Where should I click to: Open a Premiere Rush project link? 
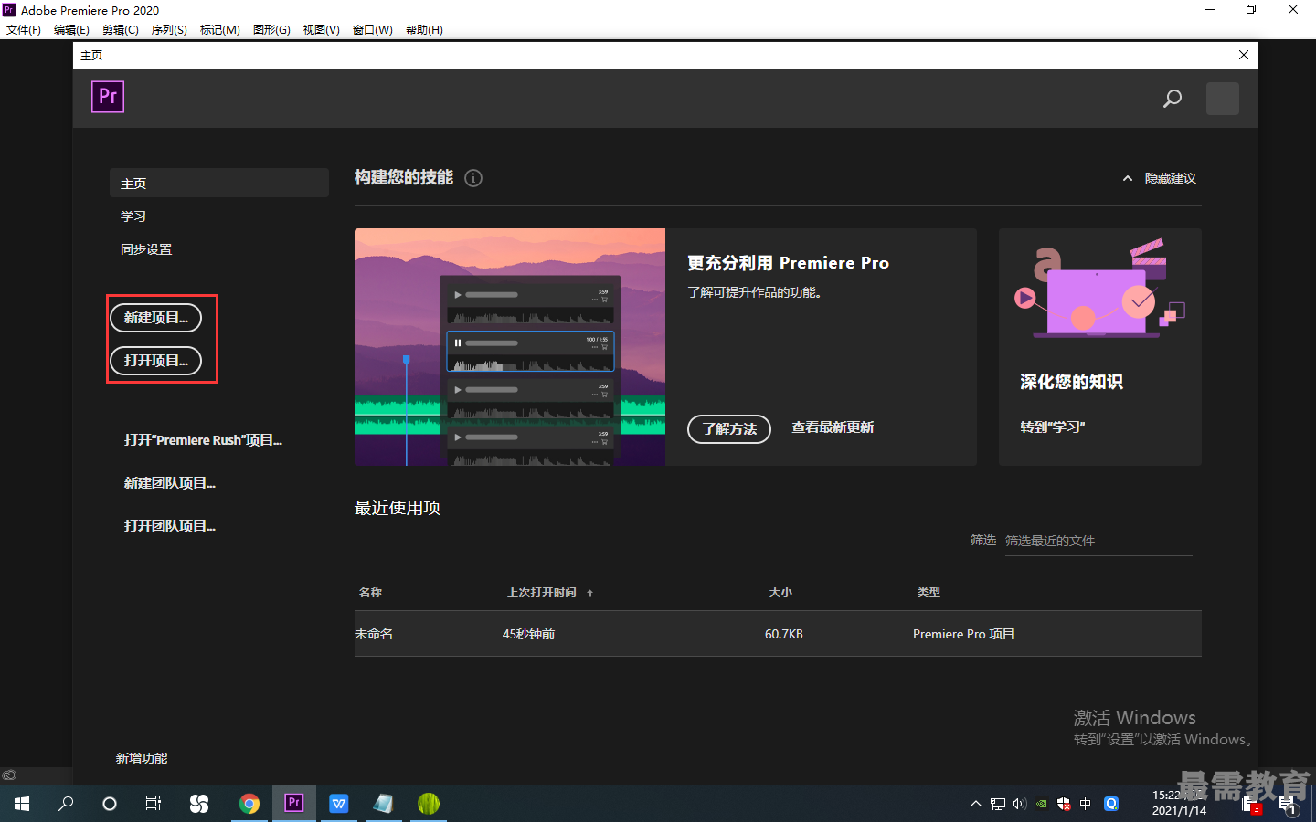[x=203, y=440]
